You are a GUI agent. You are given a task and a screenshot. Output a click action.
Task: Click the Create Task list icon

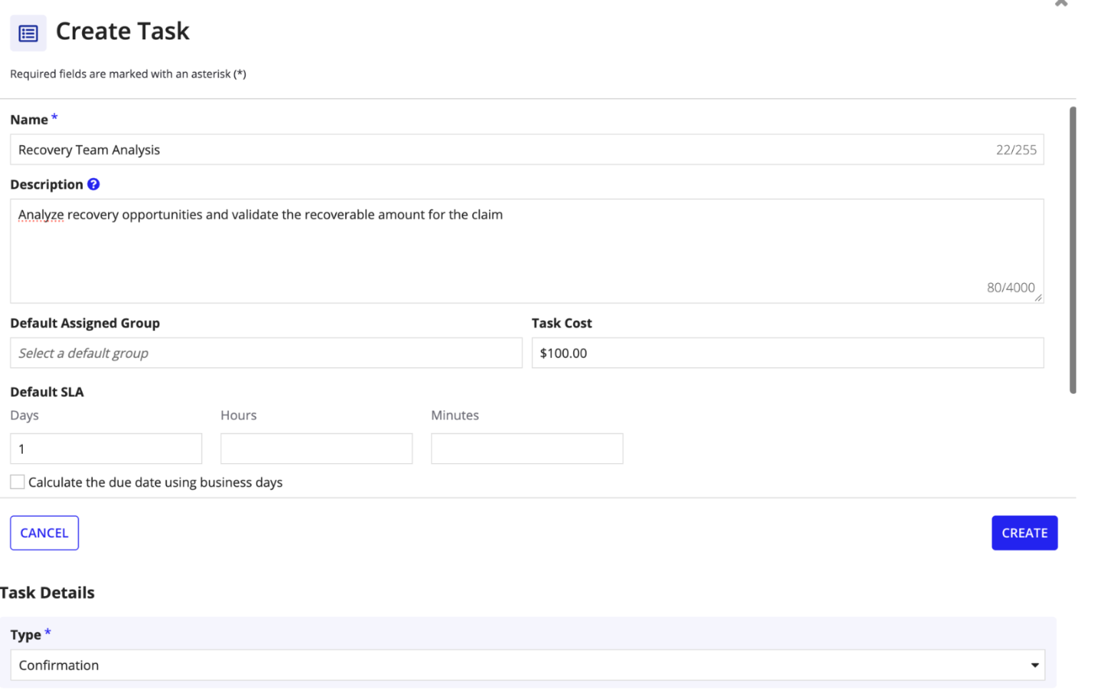click(x=28, y=33)
